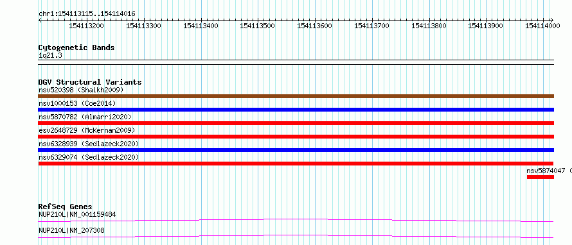Select the NM_207308 magenta transcript line
572x245 pixels.
[296, 236]
